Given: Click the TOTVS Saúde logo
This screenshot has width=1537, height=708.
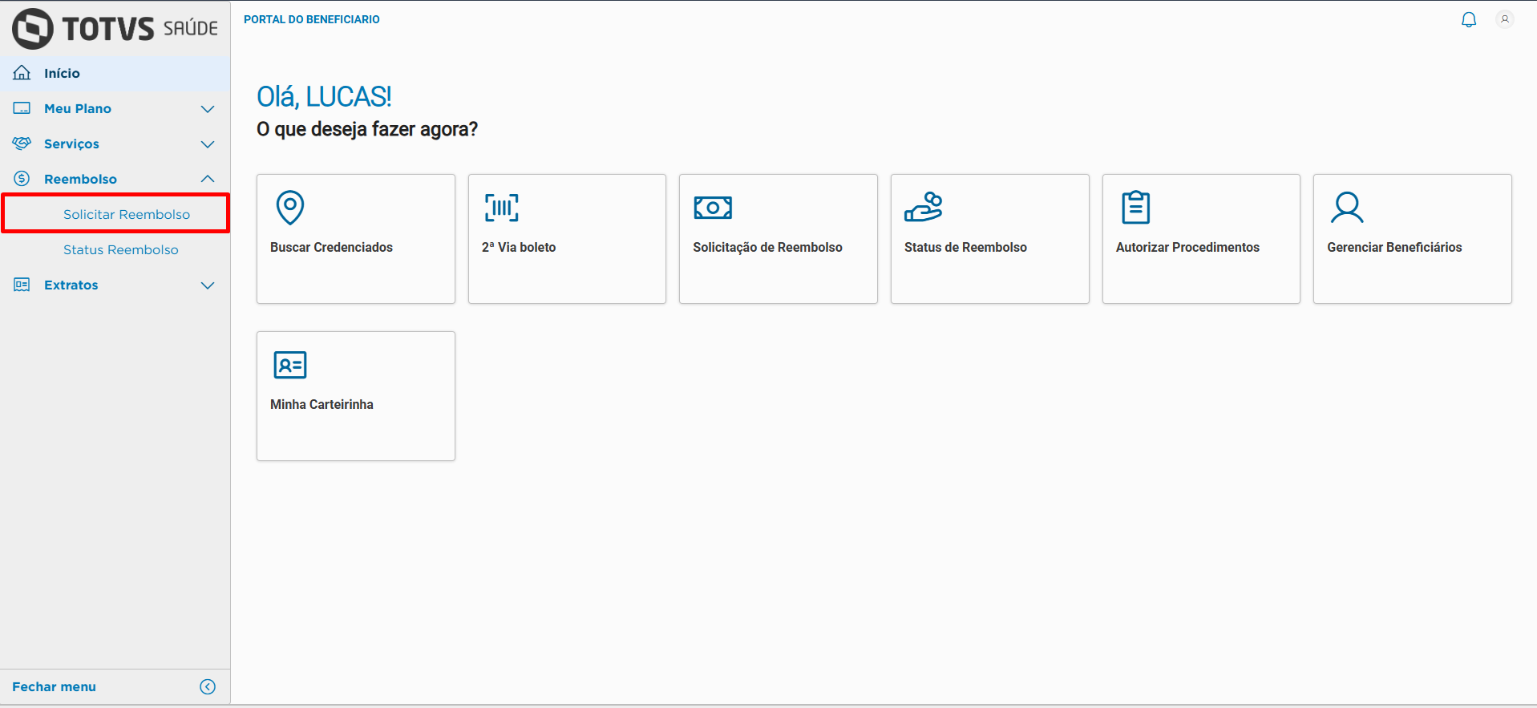Looking at the screenshot, I should [115, 29].
